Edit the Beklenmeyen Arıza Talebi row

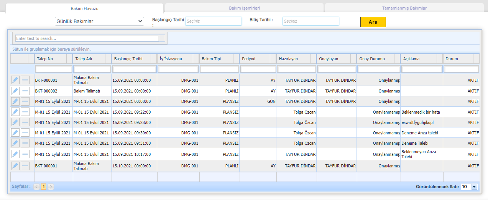15,154
